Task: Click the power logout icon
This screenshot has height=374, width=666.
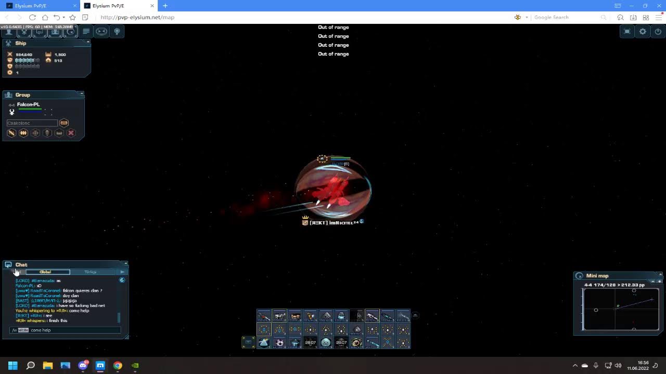Action: (658, 32)
